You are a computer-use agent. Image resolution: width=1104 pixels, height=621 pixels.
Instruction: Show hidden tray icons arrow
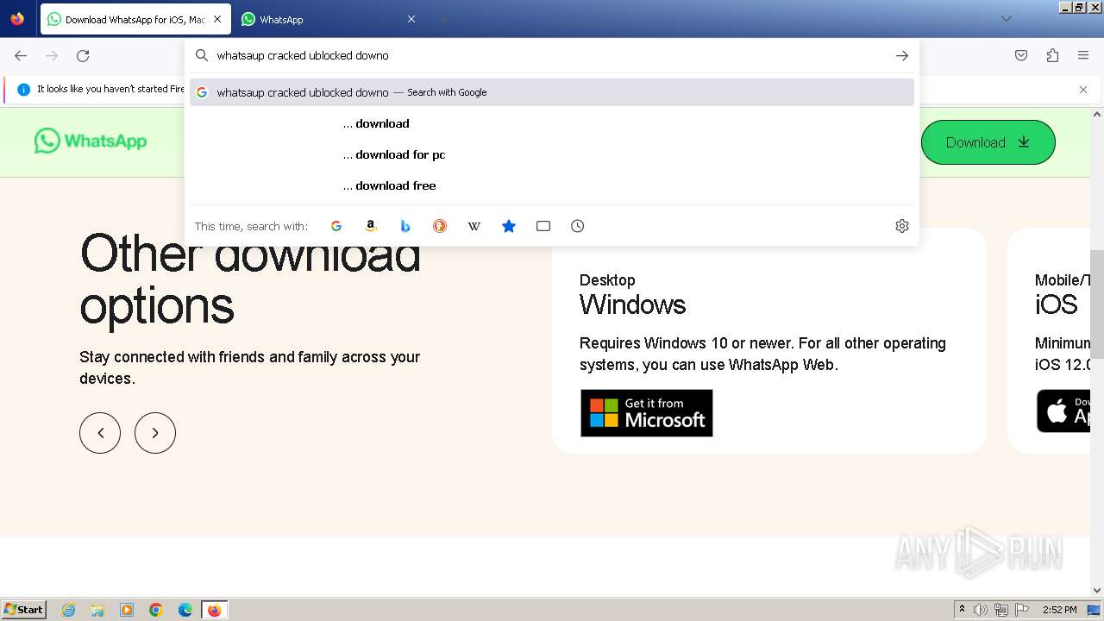point(962,610)
